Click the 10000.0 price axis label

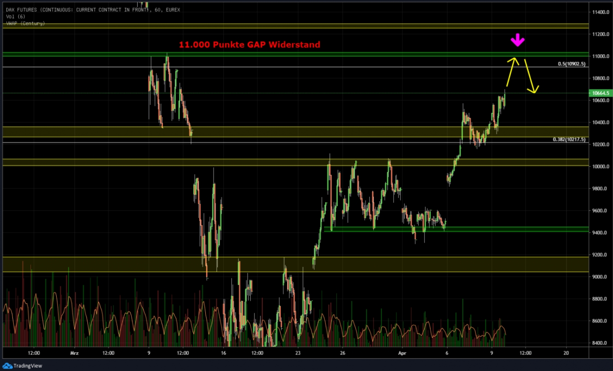click(601, 166)
